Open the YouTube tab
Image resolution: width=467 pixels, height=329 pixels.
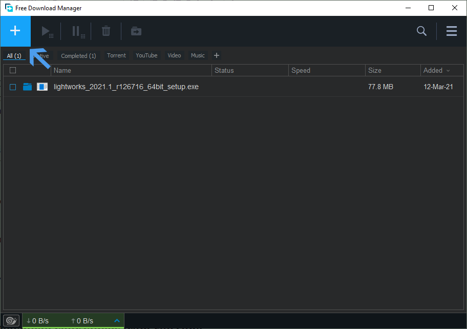coord(146,55)
